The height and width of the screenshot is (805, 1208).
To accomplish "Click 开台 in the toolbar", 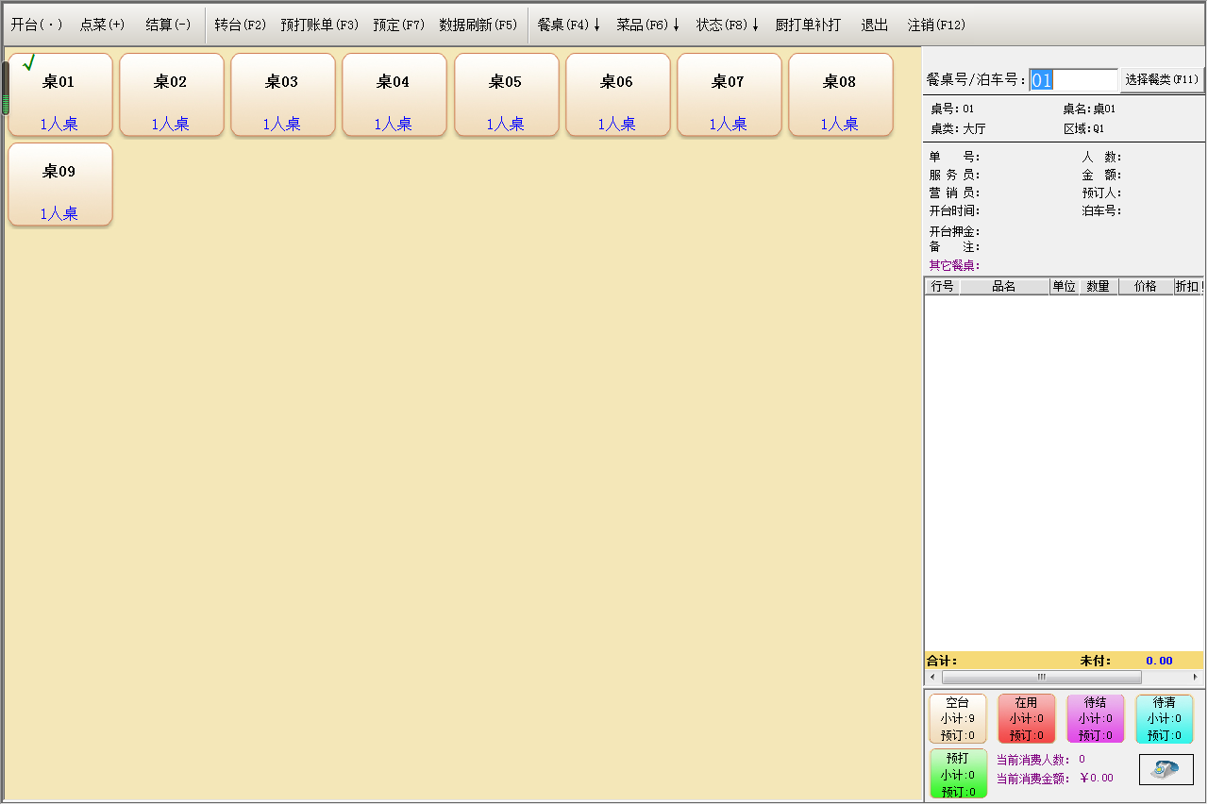I will tap(37, 25).
